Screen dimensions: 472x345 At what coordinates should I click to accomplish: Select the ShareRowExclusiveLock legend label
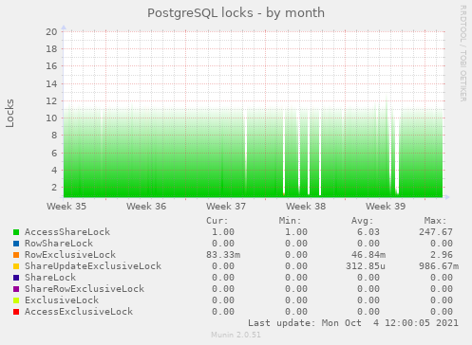point(85,289)
